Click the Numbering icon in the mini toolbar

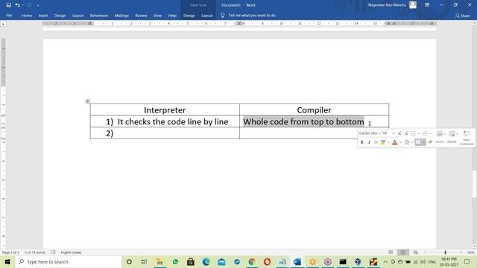(x=425, y=133)
